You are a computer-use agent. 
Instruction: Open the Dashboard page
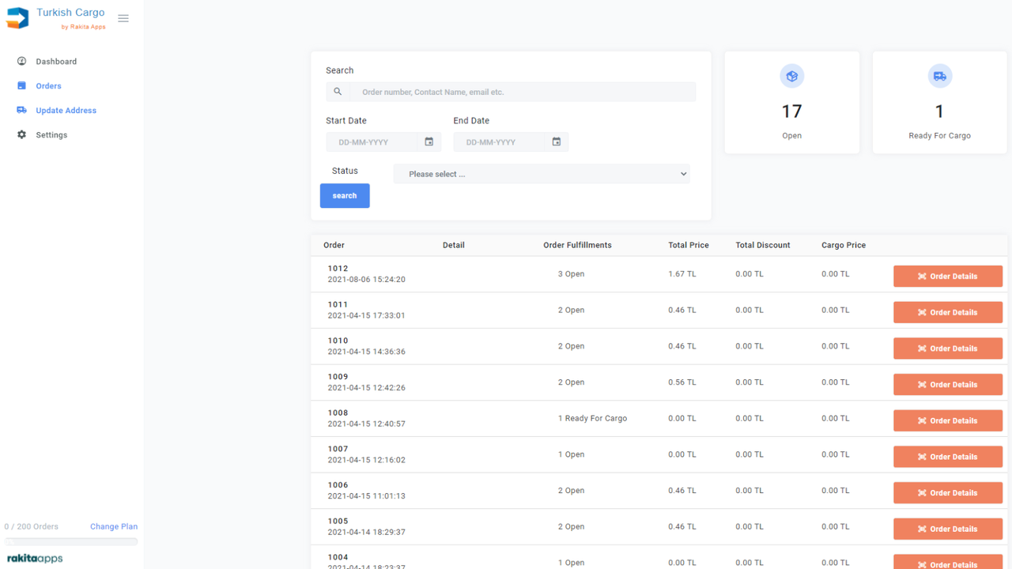click(x=56, y=61)
